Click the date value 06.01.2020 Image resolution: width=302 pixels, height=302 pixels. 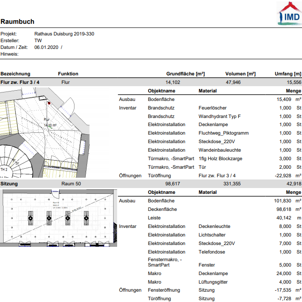click(x=47, y=47)
